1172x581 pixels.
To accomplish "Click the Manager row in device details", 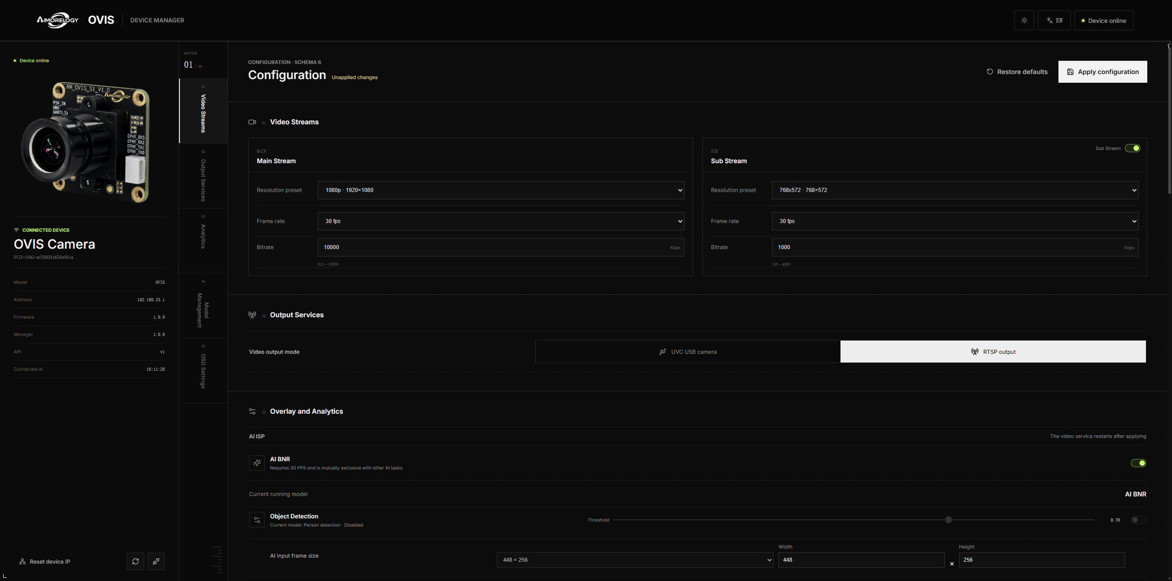I will 89,335.
